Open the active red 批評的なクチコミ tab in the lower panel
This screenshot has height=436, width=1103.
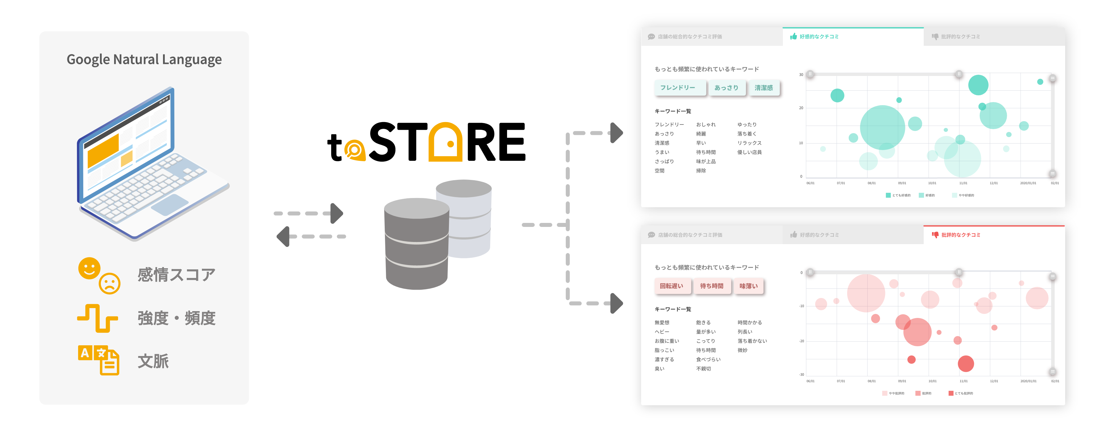[994, 235]
